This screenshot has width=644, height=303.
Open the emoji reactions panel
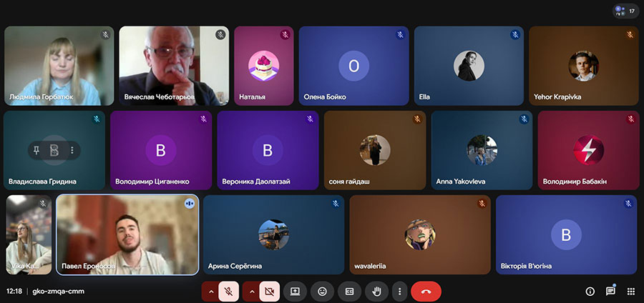(x=323, y=292)
